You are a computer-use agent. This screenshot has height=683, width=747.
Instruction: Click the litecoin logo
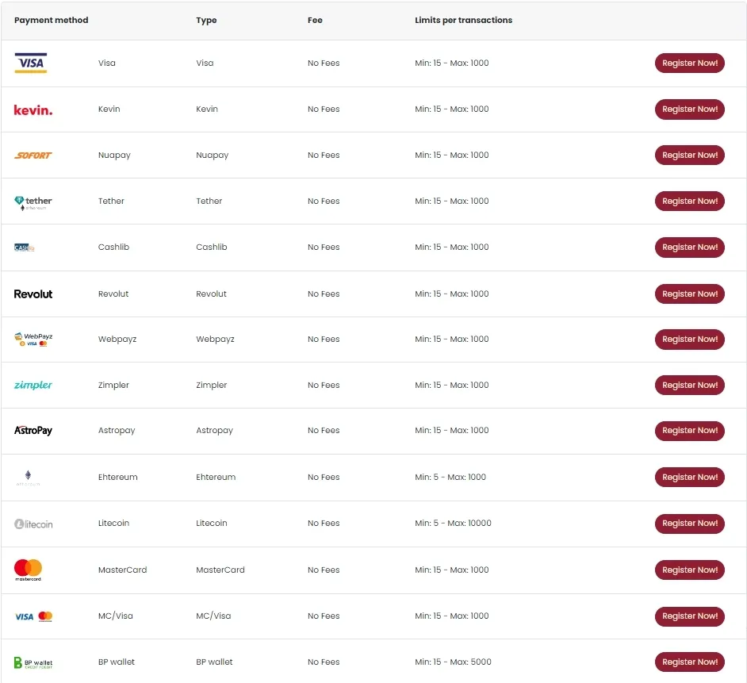[x=33, y=524]
